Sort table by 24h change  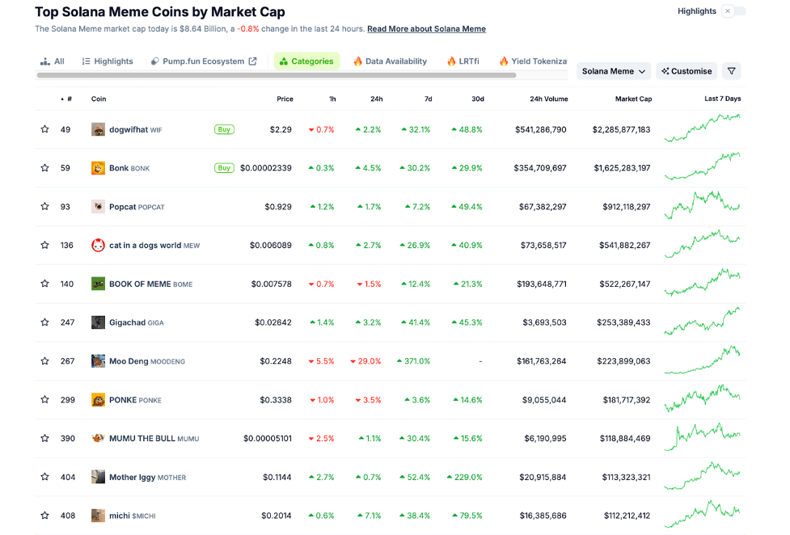376,99
